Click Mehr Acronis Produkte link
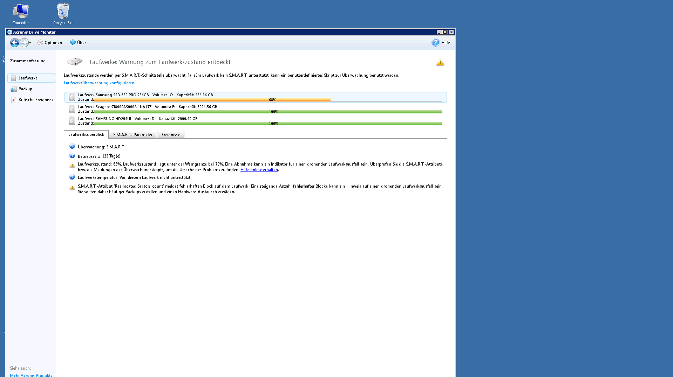Image resolution: width=673 pixels, height=378 pixels. pyautogui.click(x=31, y=375)
